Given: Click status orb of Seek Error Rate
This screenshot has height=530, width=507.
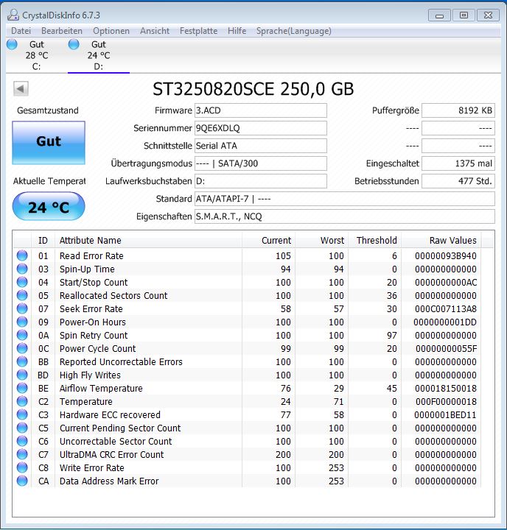Looking at the screenshot, I should click(x=22, y=308).
